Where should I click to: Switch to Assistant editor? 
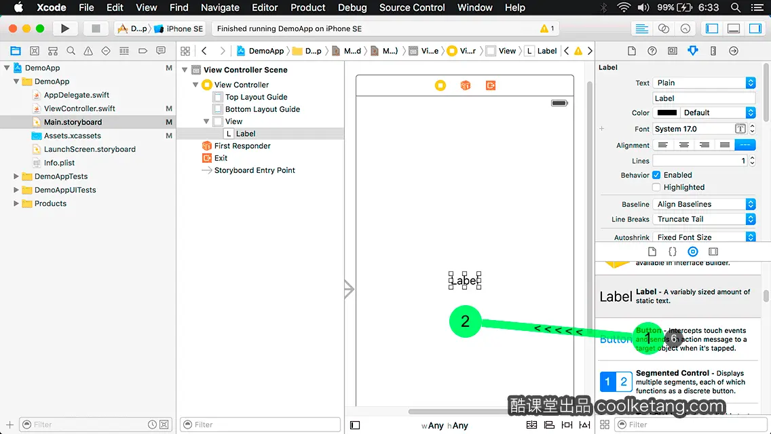(x=663, y=28)
